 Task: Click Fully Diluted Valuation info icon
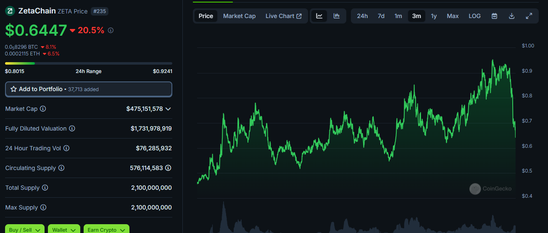tap(72, 128)
